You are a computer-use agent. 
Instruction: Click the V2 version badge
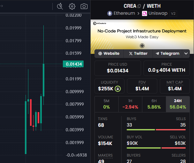coord(173,13)
